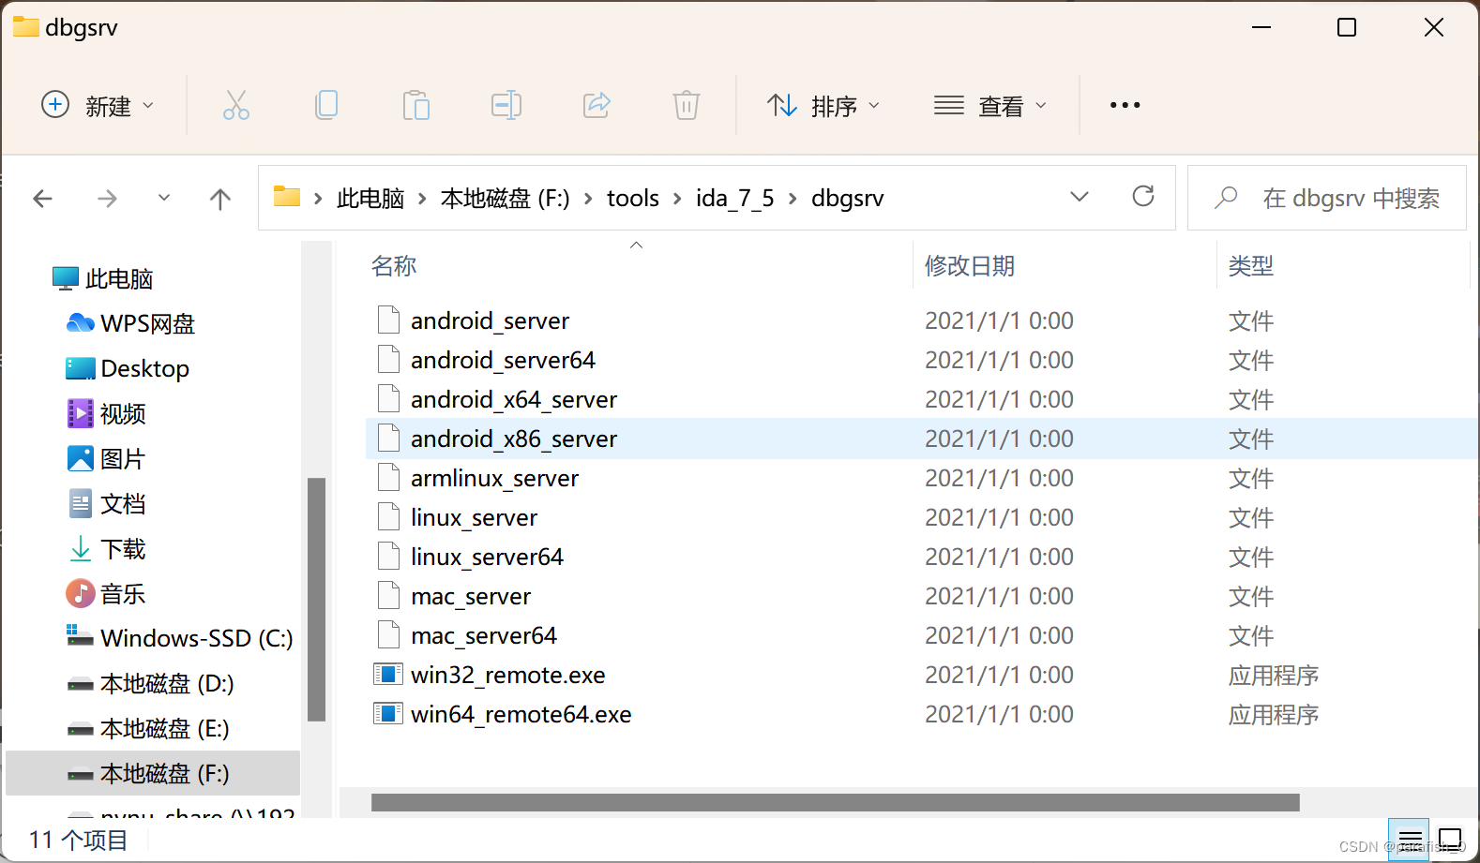Select the linux_server file
1480x863 pixels.
pyautogui.click(x=474, y=517)
